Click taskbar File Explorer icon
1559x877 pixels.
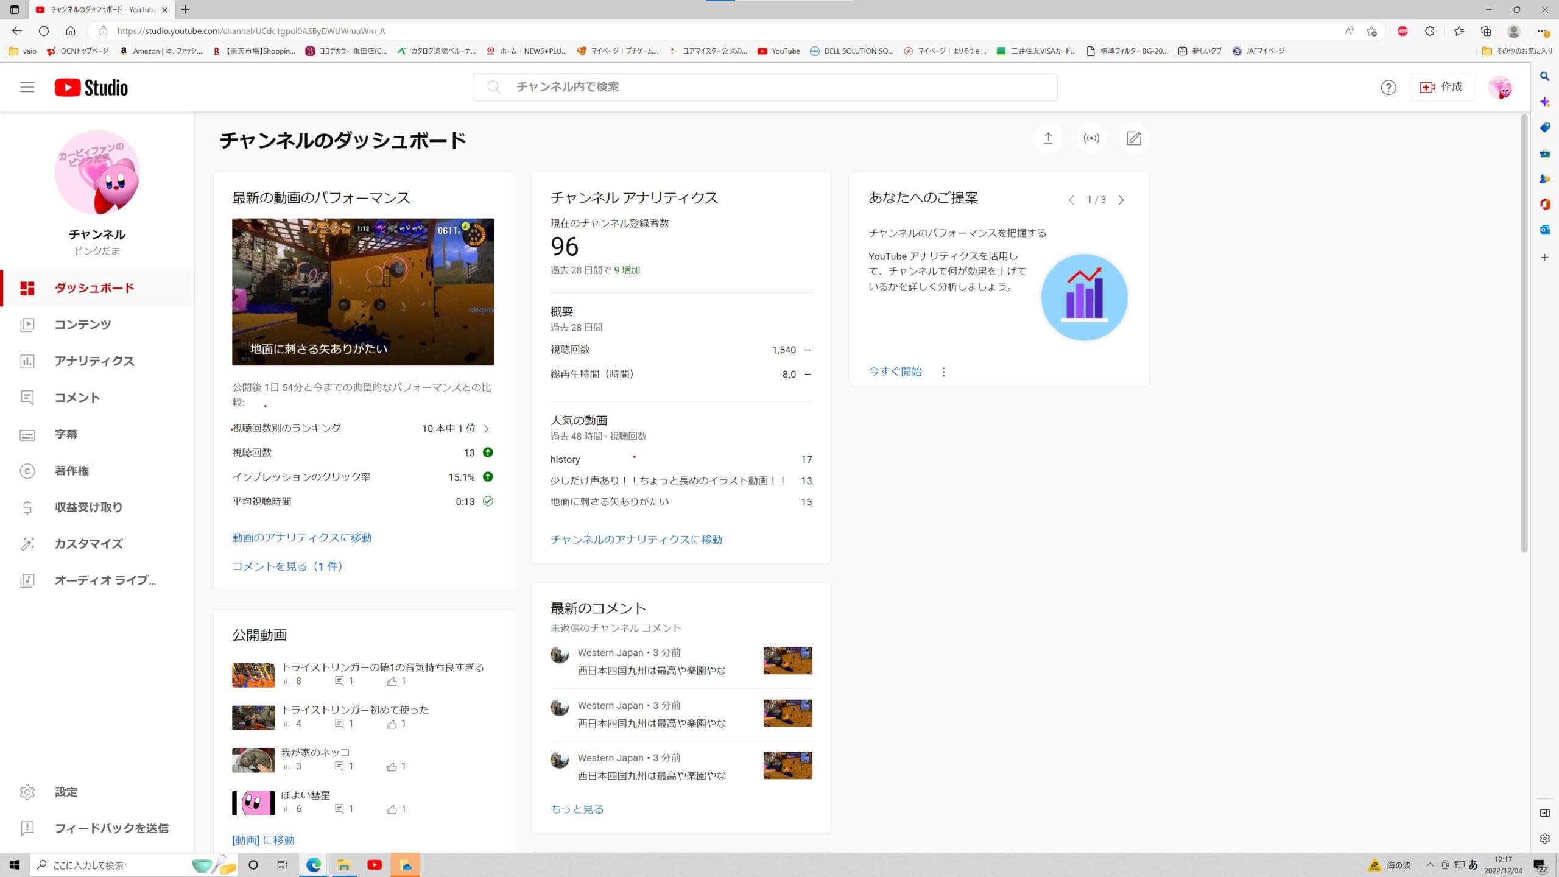point(344,865)
